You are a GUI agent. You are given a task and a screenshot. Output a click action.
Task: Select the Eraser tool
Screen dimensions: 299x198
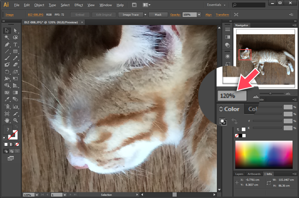point(16,65)
